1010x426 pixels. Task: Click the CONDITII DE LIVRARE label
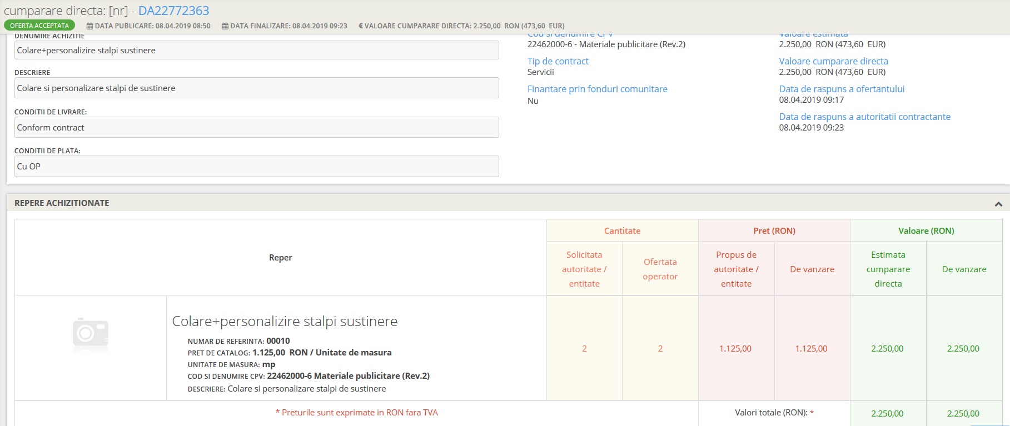click(x=51, y=112)
